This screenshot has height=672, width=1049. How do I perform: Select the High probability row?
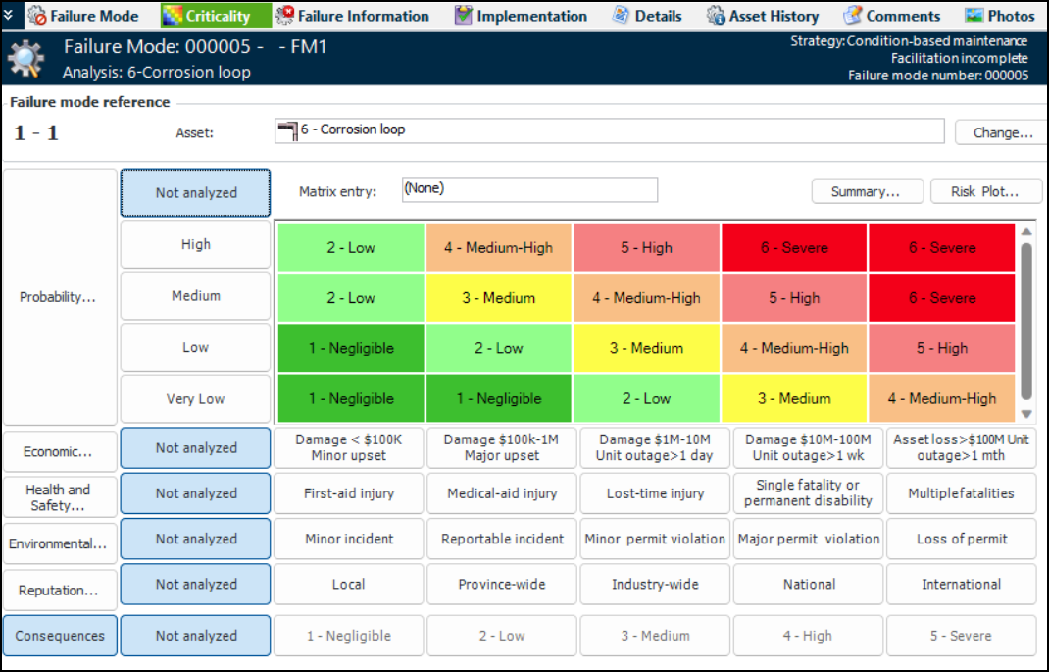coord(196,245)
